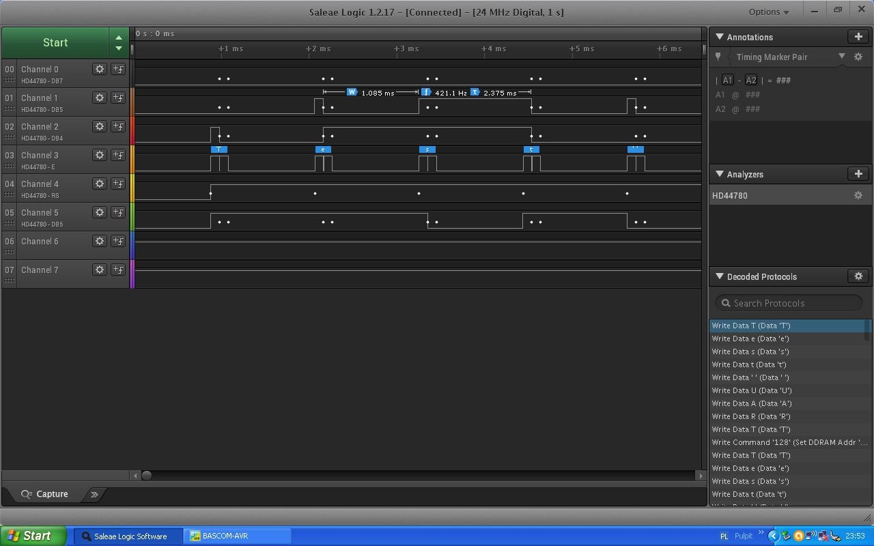Open Timing Marker Pair dropdown arrow

coord(842,57)
